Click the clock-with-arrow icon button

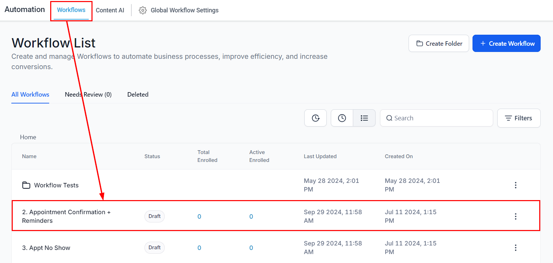pyautogui.click(x=315, y=118)
